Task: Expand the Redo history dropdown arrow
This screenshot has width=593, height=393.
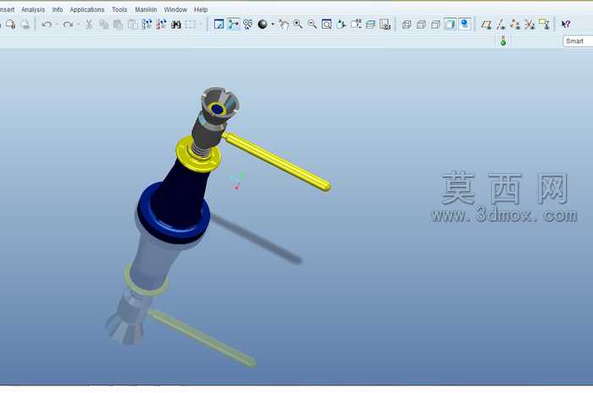Action: (x=78, y=25)
